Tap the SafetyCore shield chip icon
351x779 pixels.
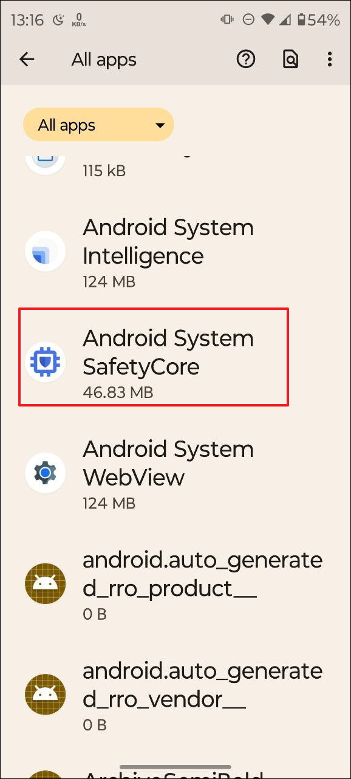(x=46, y=362)
